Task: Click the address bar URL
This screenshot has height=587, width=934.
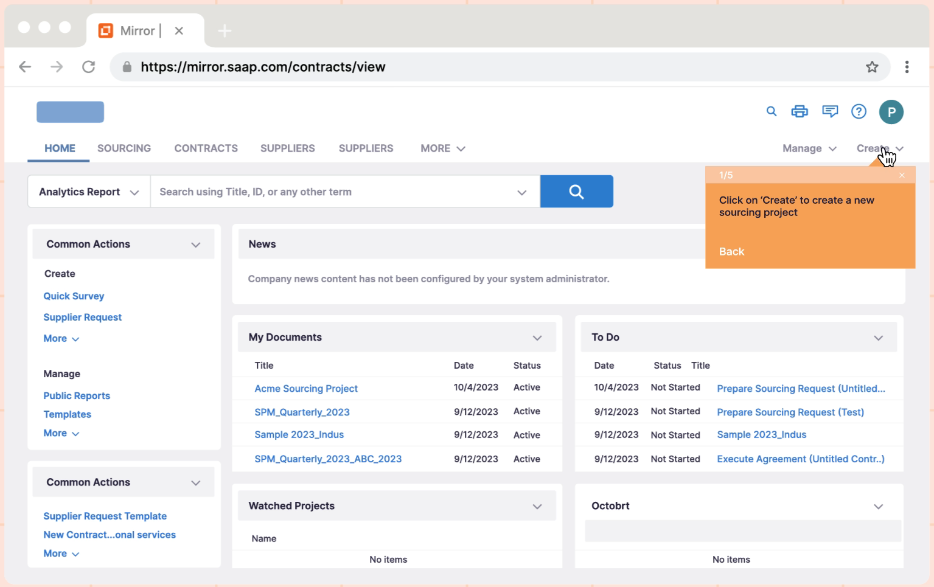Action: [263, 67]
